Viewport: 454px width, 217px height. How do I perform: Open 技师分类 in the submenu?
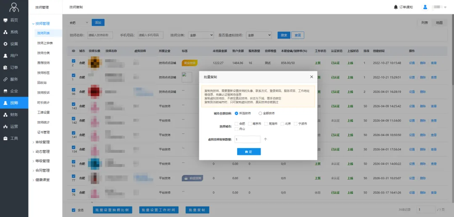(x=43, y=53)
